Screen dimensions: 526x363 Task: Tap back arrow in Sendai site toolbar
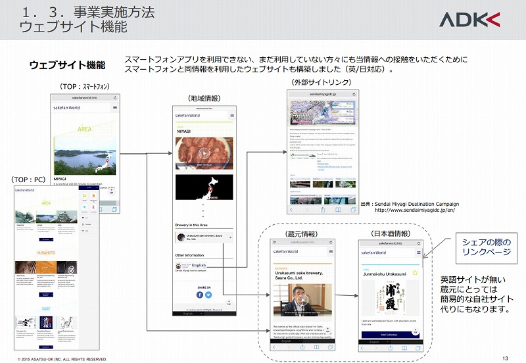tap(292, 210)
